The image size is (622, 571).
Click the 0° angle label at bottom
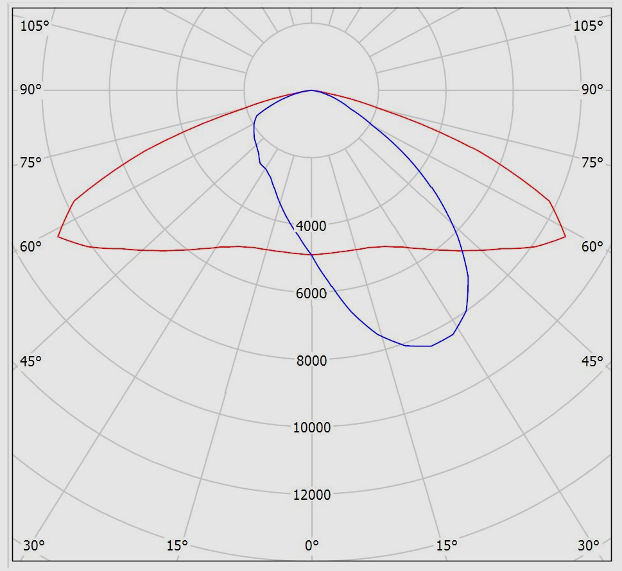click(312, 545)
